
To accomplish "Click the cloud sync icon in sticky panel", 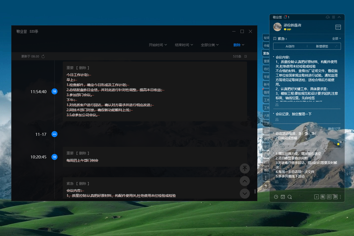I will (x=328, y=17).
